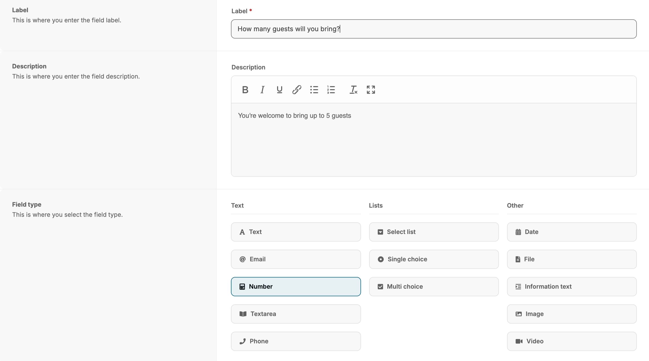This screenshot has width=649, height=361.
Task: Clear text formatting with Tx icon
Action: point(353,90)
